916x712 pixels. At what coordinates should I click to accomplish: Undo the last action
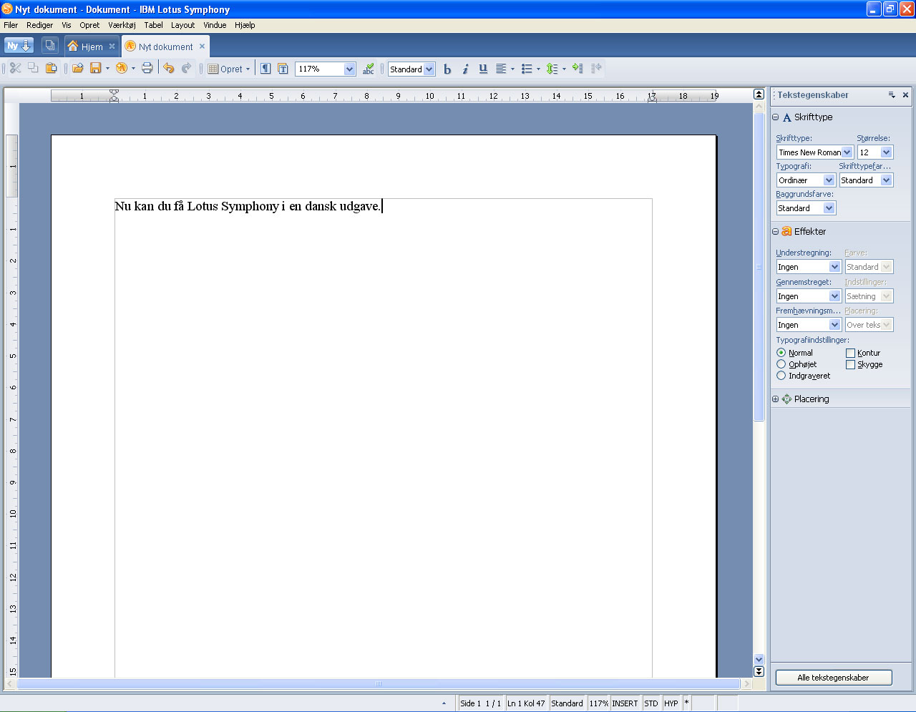pyautogui.click(x=169, y=69)
